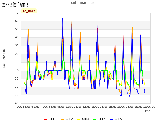The height and width of the screenshot is (124, 166).
Task: Click the Dec 20 x-axis tick label
Action: coord(150,107)
